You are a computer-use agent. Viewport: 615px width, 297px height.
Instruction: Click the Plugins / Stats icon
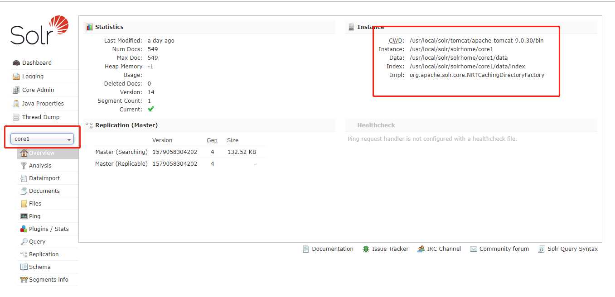pyautogui.click(x=24, y=229)
